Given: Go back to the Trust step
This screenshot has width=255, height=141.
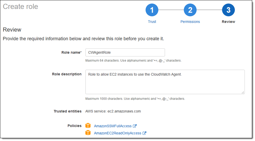Looking at the screenshot, I should tap(152, 22).
